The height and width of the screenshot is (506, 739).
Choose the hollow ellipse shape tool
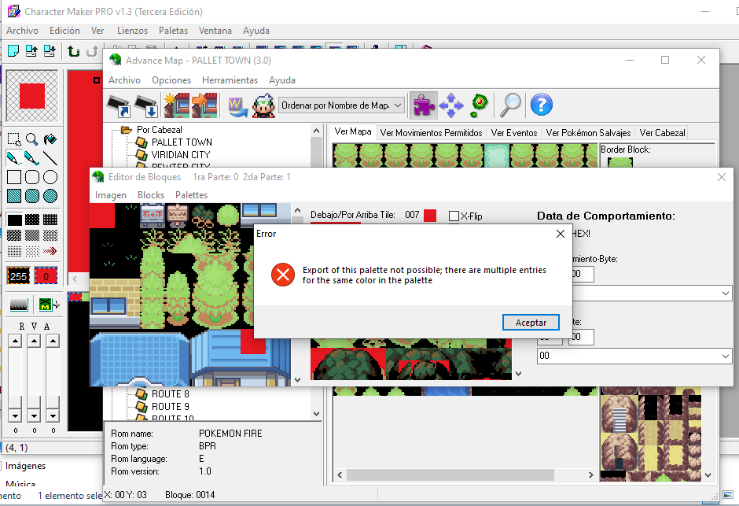click(50, 177)
